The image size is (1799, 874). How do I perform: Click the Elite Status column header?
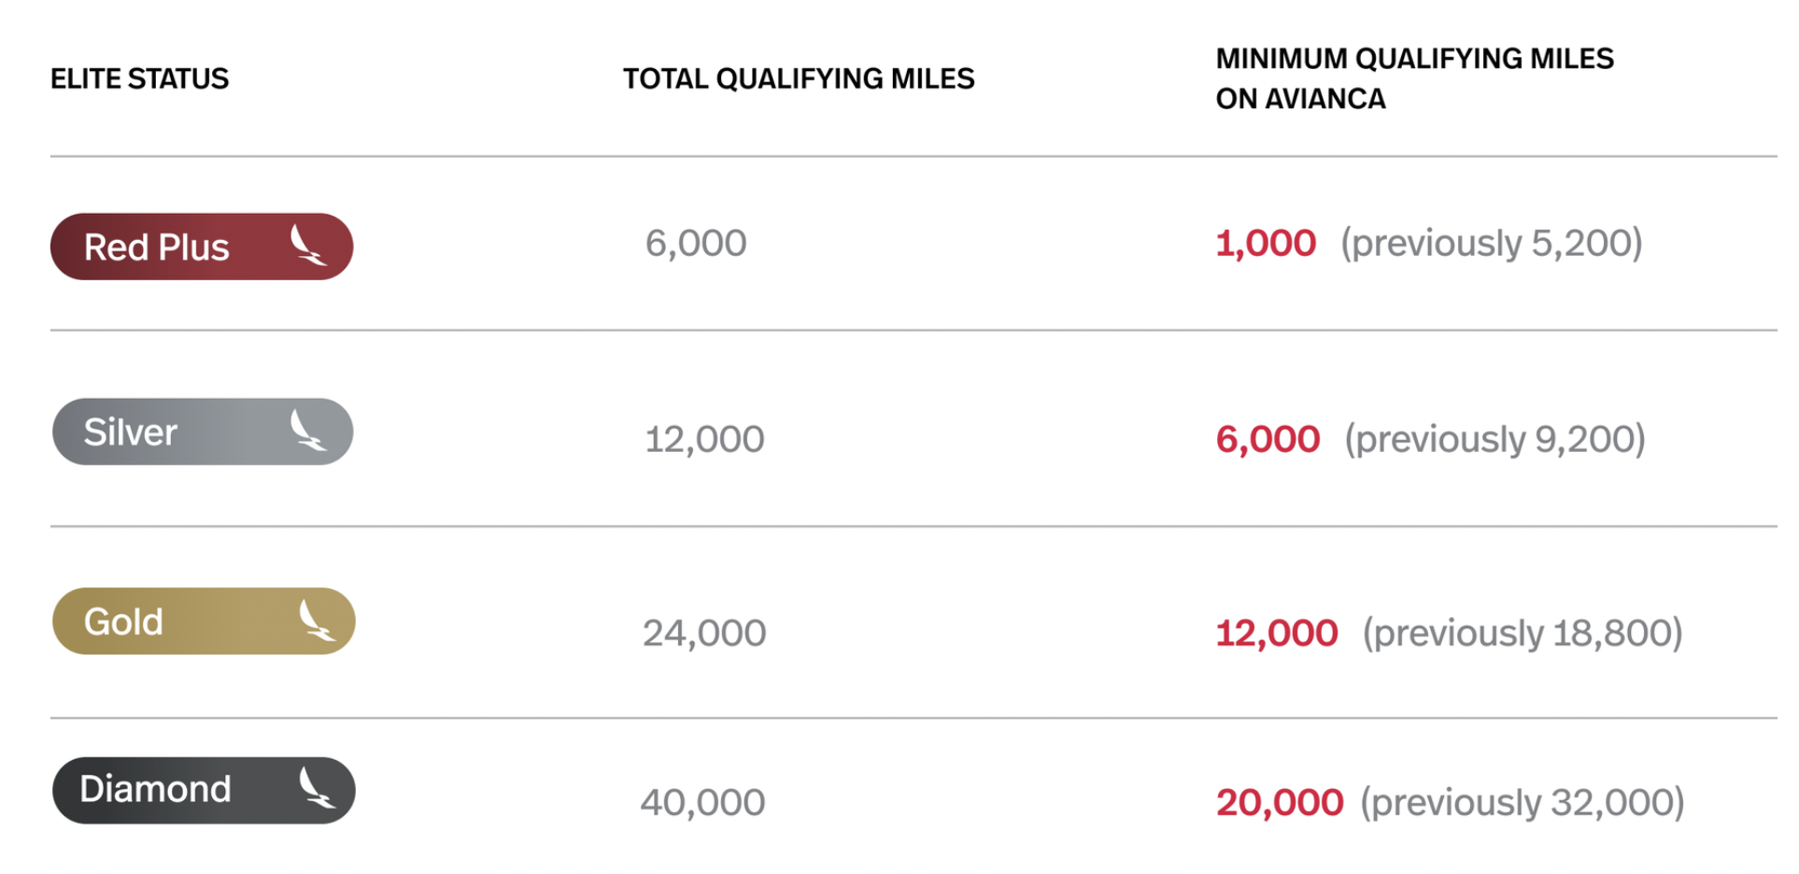point(139,78)
